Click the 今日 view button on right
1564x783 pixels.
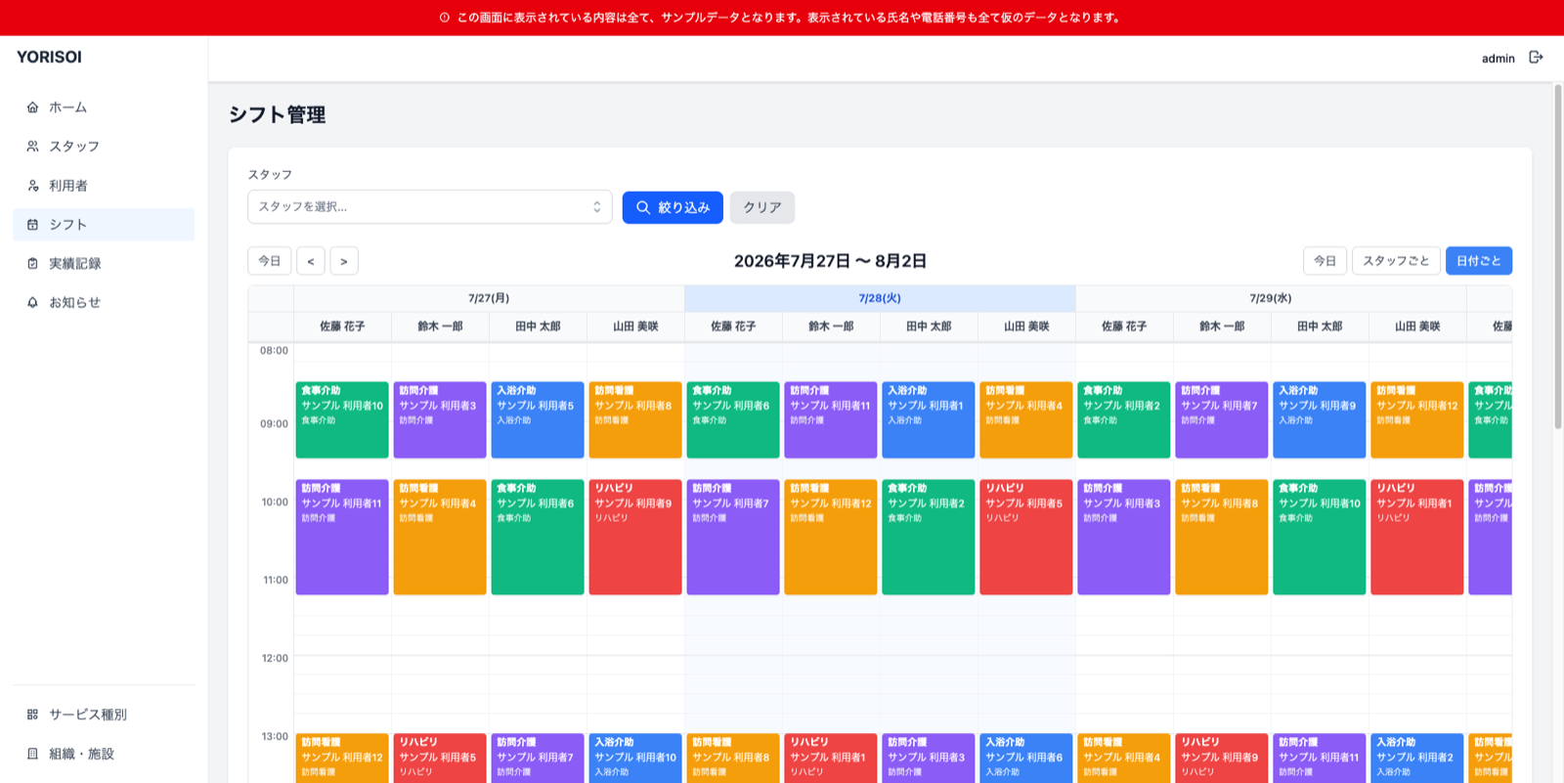[1325, 261]
